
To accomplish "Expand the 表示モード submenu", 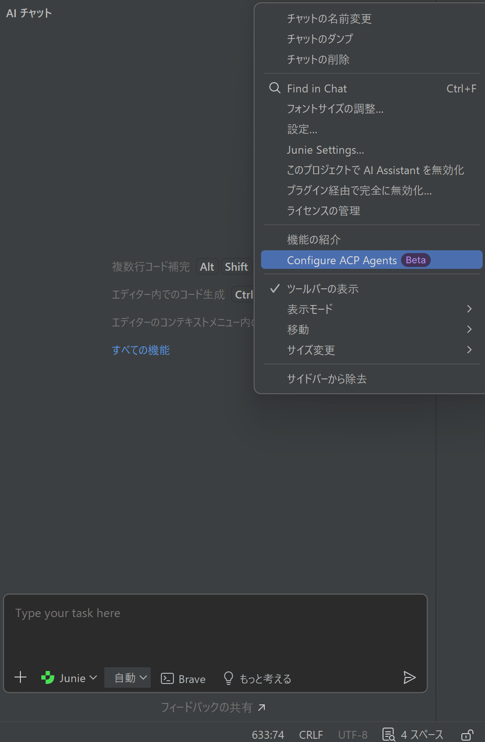I will [371, 309].
